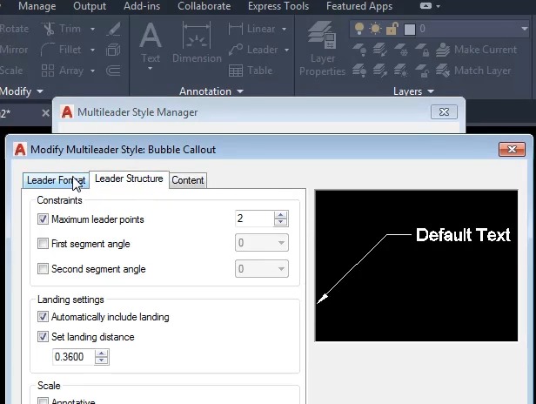This screenshot has height=404, width=536.
Task: Open the Trim dropdown arrow
Action: point(92,29)
